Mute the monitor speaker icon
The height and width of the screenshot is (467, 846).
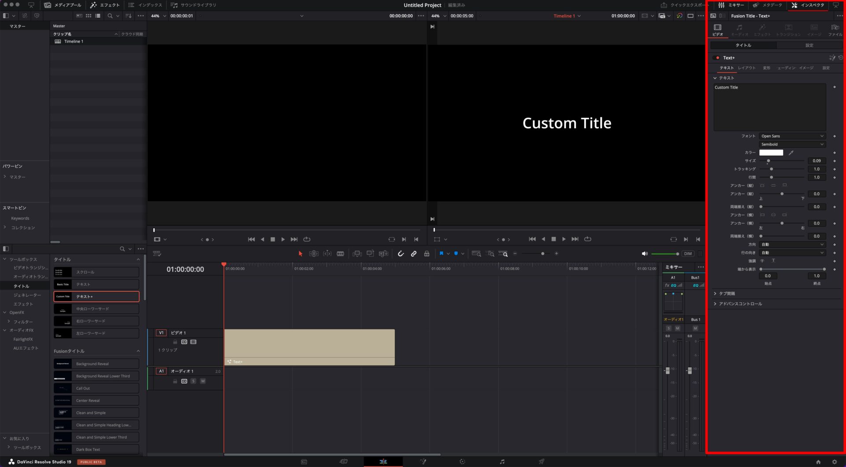645,254
